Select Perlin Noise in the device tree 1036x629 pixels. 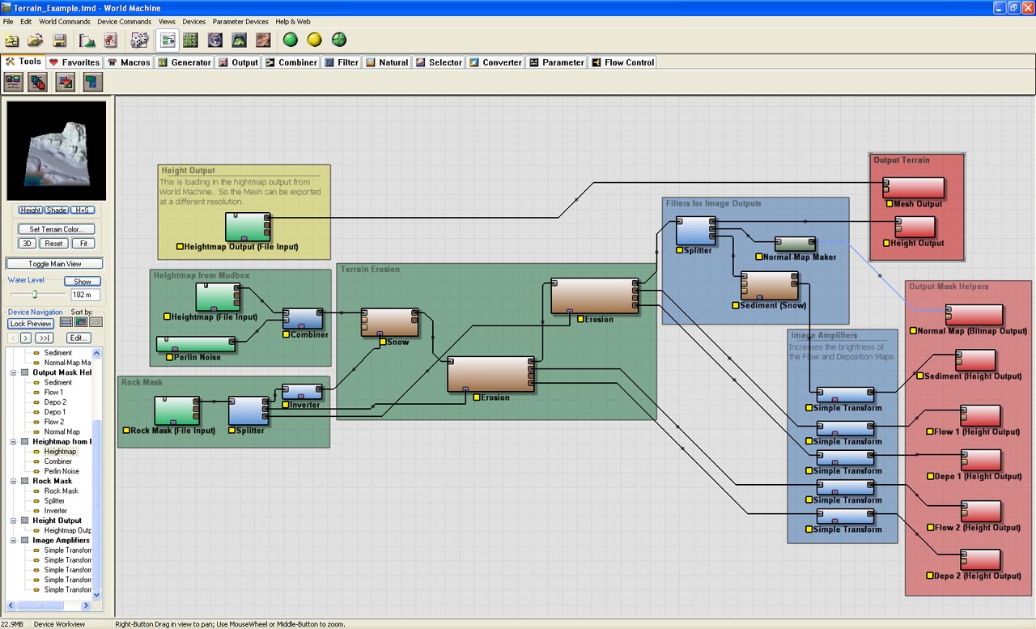(62, 471)
